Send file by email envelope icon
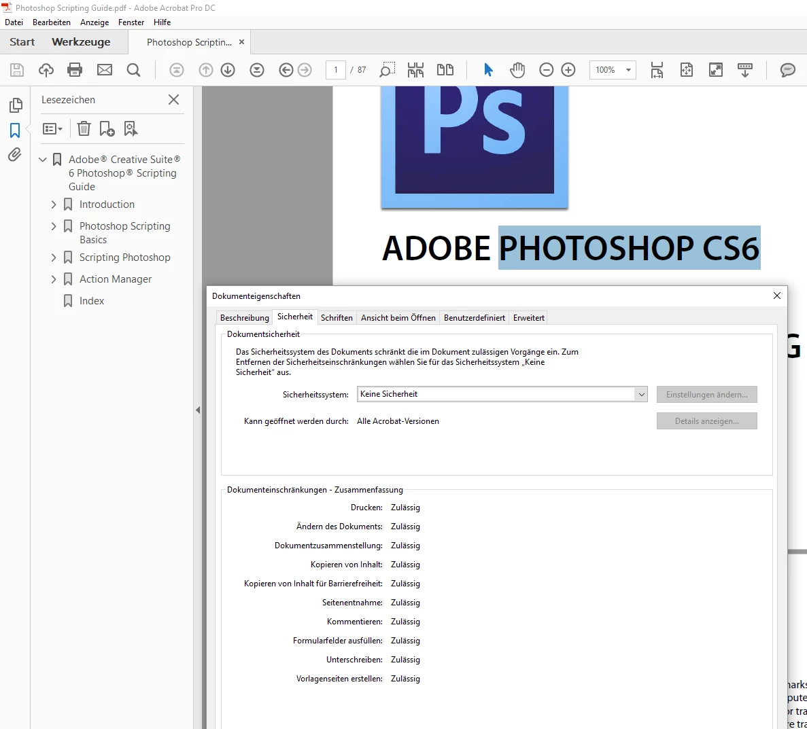 pos(105,69)
